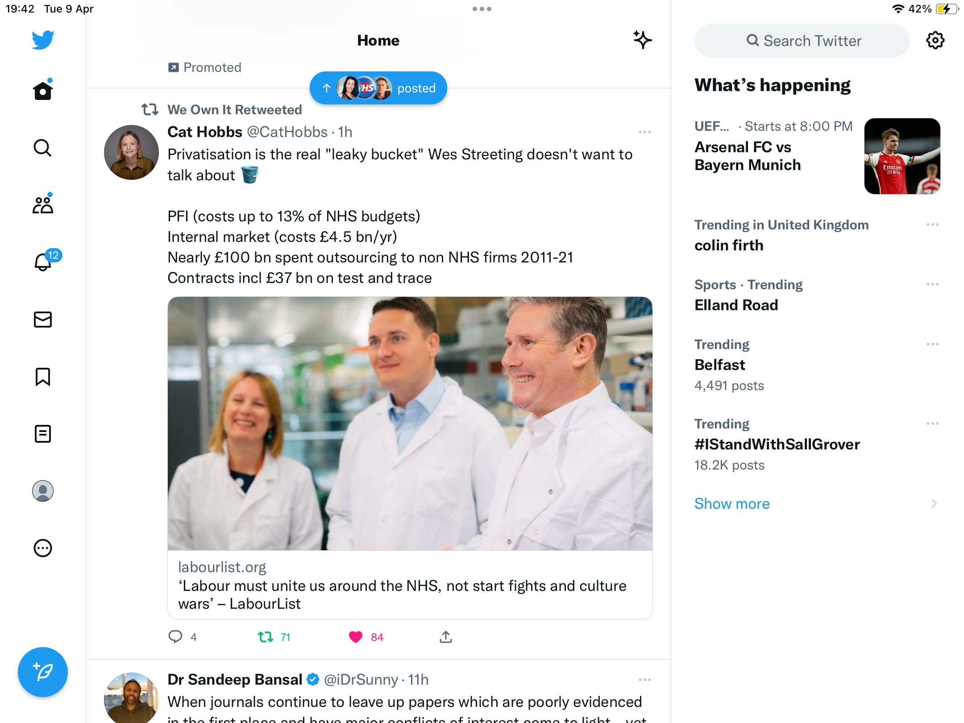Tap the Wi-Fi status icon
The width and height of the screenshot is (964, 723).
tap(898, 9)
